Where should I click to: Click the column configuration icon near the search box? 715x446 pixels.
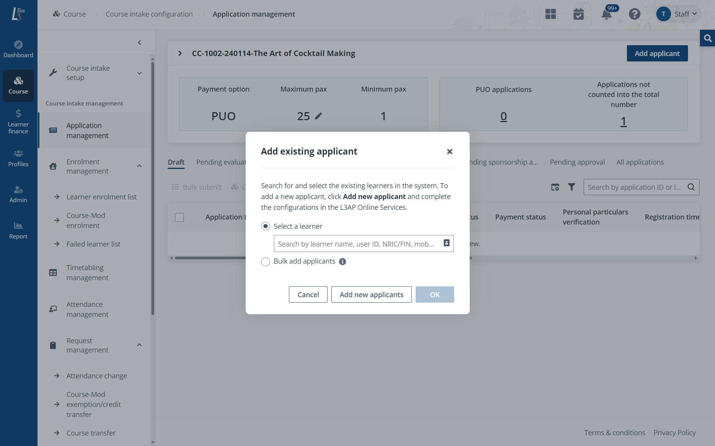pyautogui.click(x=555, y=187)
